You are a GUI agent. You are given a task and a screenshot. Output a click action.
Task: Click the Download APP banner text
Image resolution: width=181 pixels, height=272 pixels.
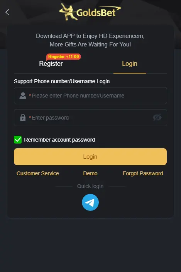point(90,40)
